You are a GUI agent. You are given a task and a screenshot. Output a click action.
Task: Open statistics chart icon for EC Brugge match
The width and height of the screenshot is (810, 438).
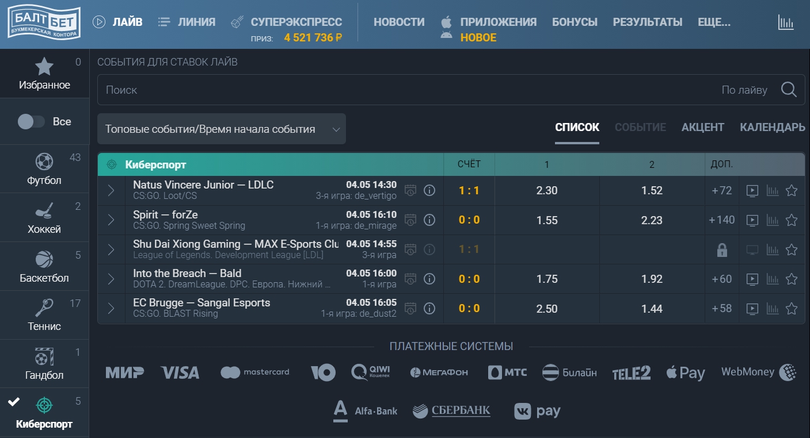click(772, 309)
